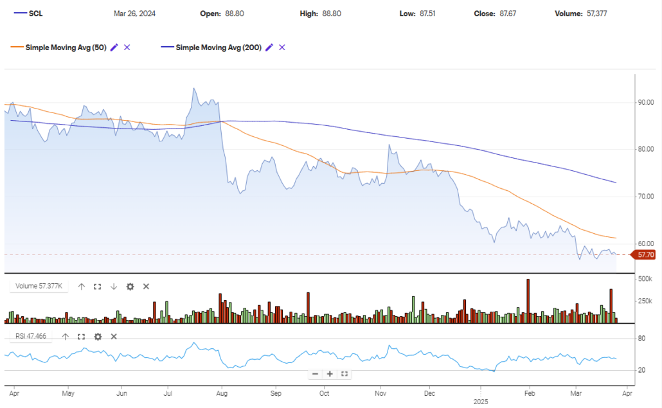Select the SCL ticker legend
The width and height of the screenshot is (662, 408).
tap(28, 13)
